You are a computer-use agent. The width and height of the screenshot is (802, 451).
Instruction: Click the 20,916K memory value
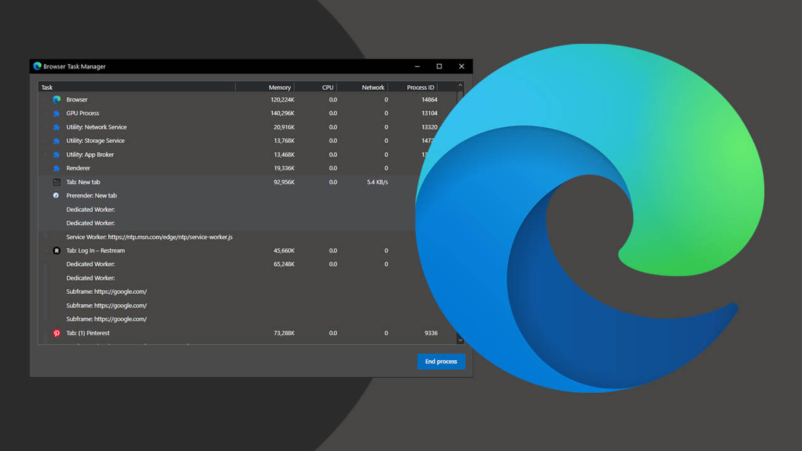click(284, 127)
